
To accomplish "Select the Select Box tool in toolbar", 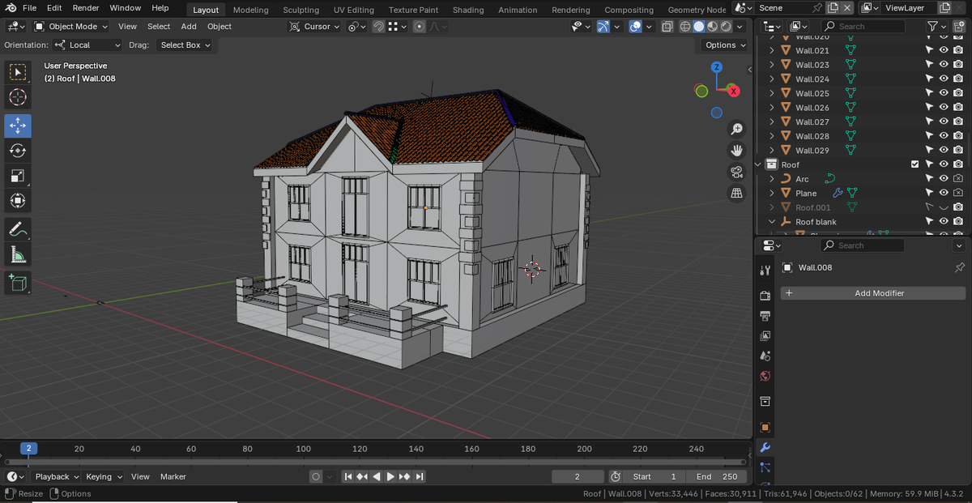I will click(x=18, y=72).
